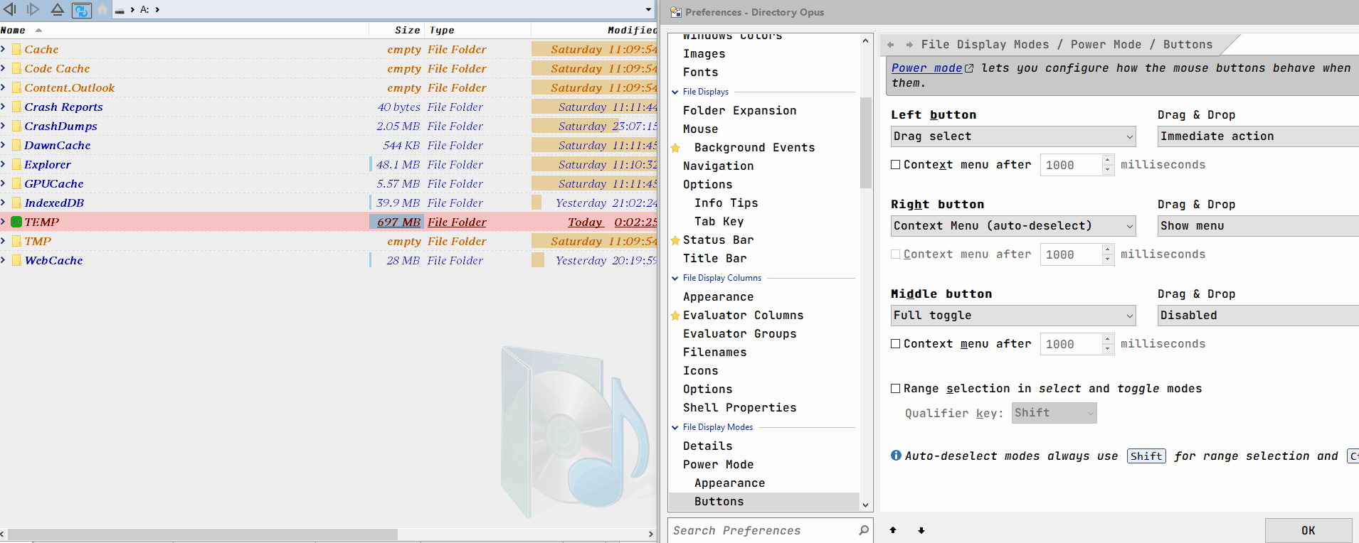Click the star icon beside Status Bar
Viewport: 1359px width, 543px height.
(675, 240)
